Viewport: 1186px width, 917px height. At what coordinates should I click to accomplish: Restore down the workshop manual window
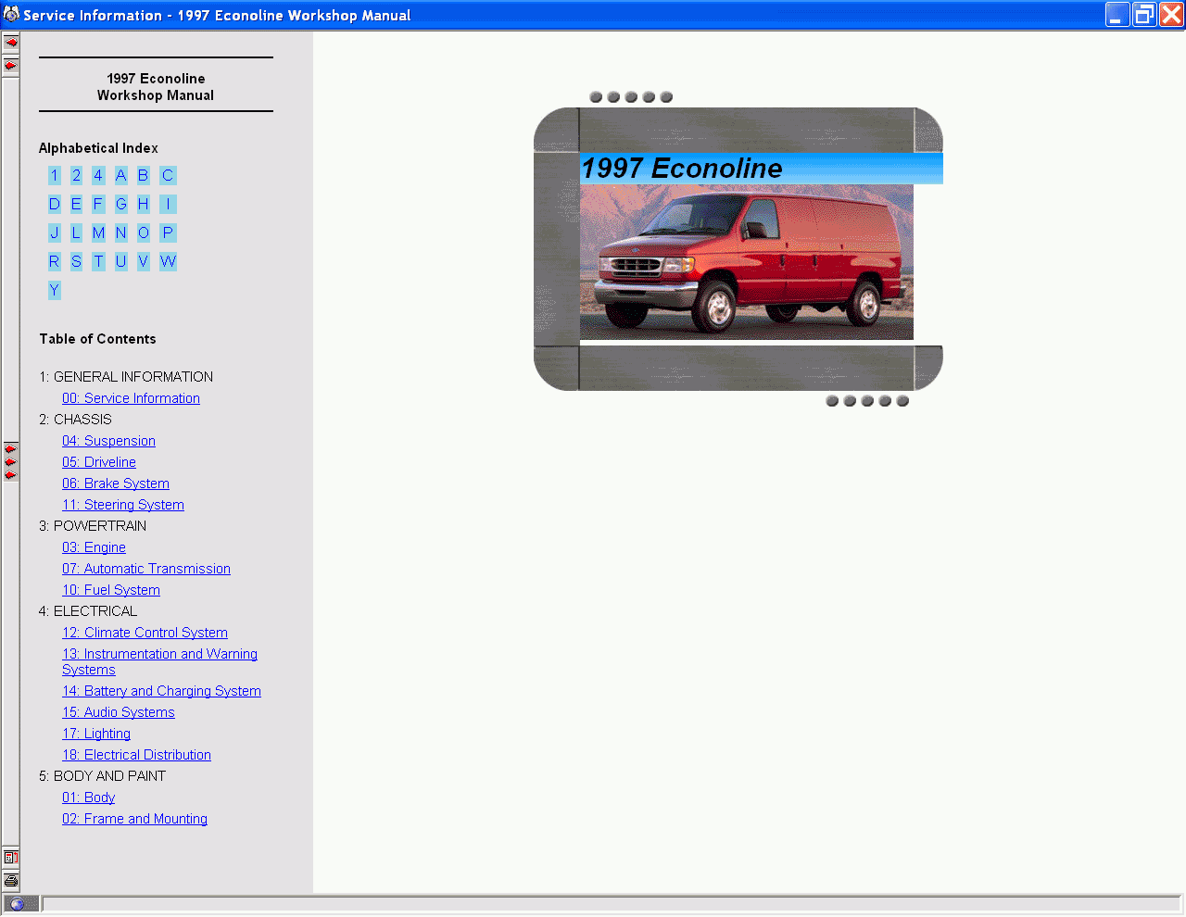pos(1145,15)
